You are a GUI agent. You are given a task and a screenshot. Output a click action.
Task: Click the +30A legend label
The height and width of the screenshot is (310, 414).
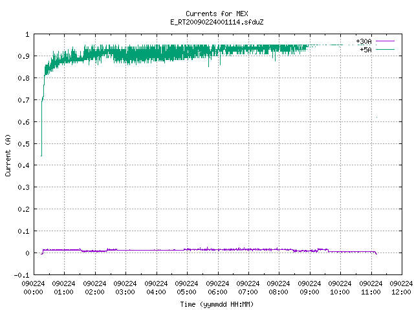pyautogui.click(x=364, y=41)
